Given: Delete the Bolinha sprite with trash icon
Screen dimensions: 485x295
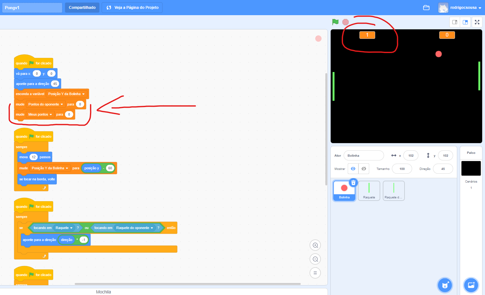Looking at the screenshot, I should pos(353,183).
